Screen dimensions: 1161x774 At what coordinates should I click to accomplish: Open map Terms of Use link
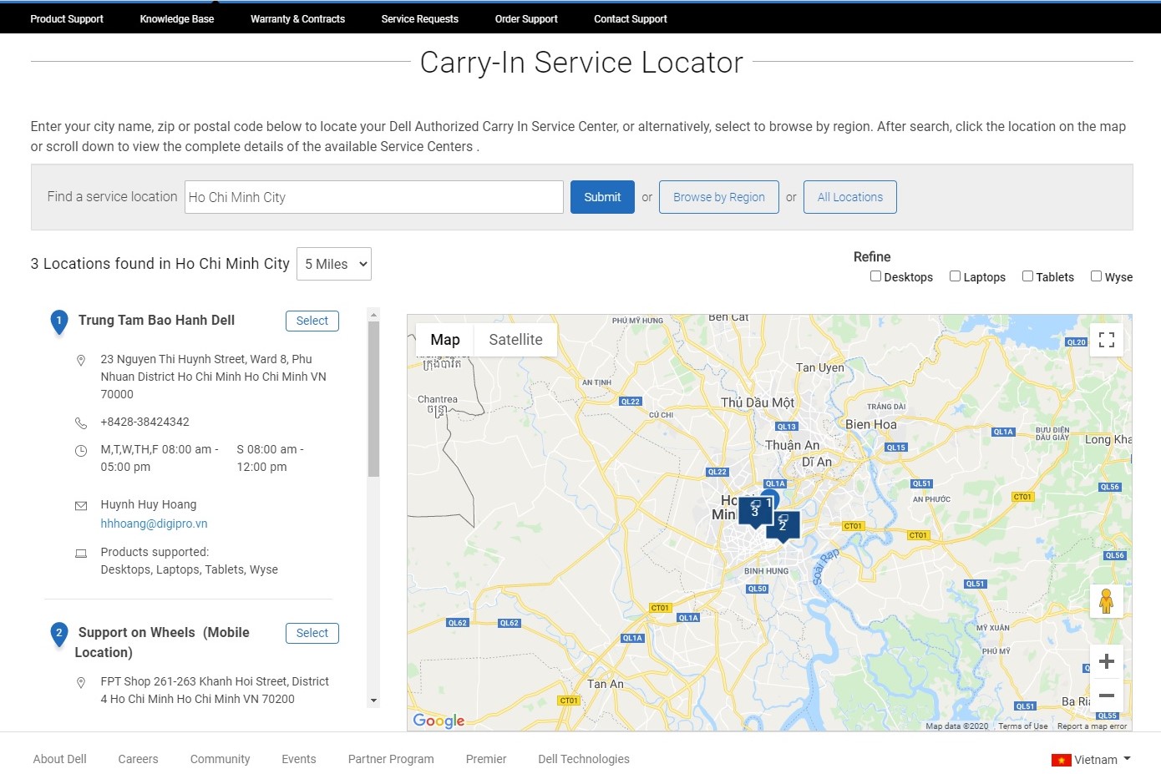1023,726
